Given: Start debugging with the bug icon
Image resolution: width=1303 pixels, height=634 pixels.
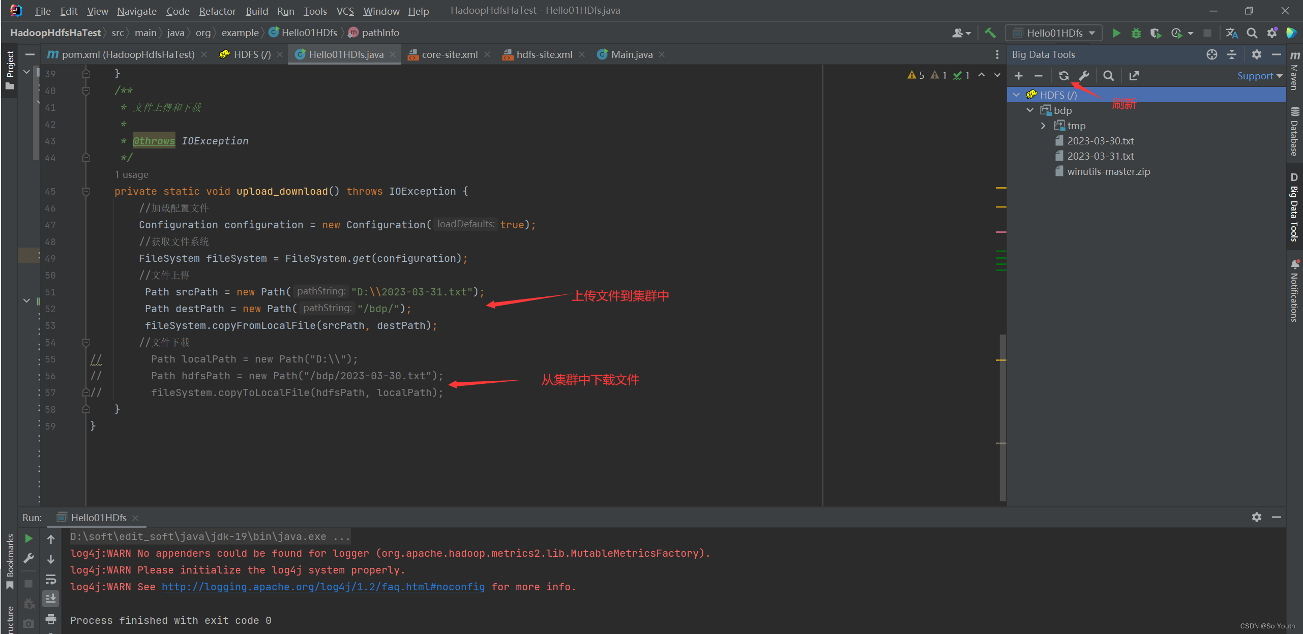Looking at the screenshot, I should (1136, 33).
